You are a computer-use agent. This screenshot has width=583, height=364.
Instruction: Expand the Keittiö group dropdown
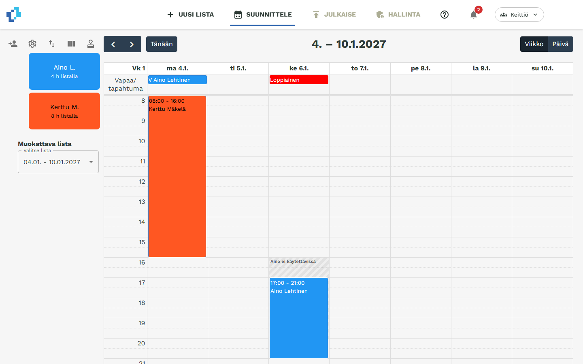(x=519, y=15)
